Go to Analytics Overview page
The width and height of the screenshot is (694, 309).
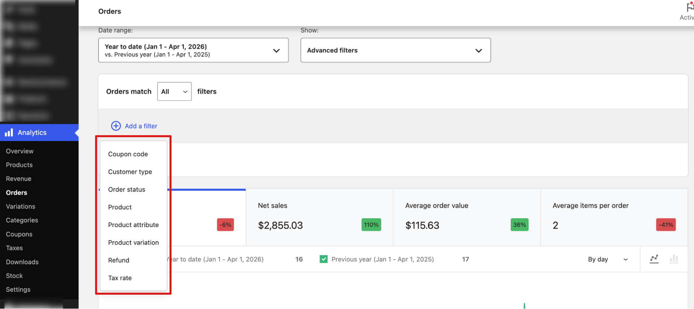[20, 151]
